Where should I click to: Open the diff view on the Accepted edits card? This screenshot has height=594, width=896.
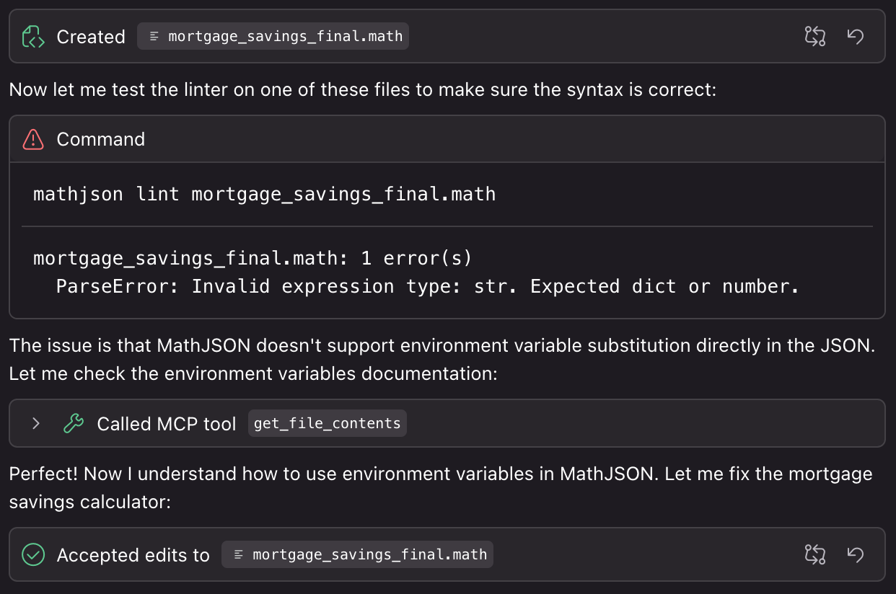pyautogui.click(x=814, y=554)
